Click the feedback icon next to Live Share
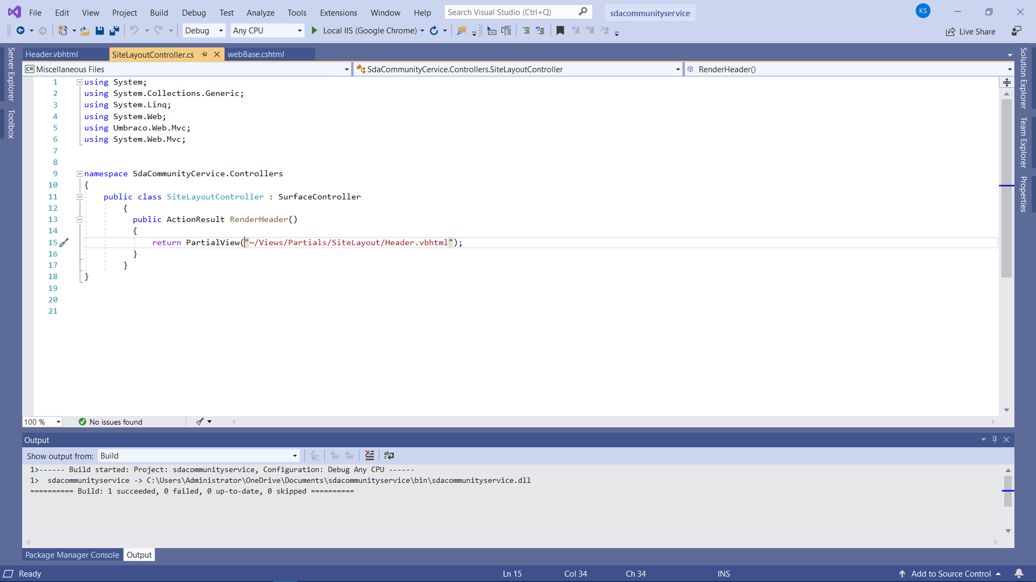The image size is (1036, 582). [1017, 31]
